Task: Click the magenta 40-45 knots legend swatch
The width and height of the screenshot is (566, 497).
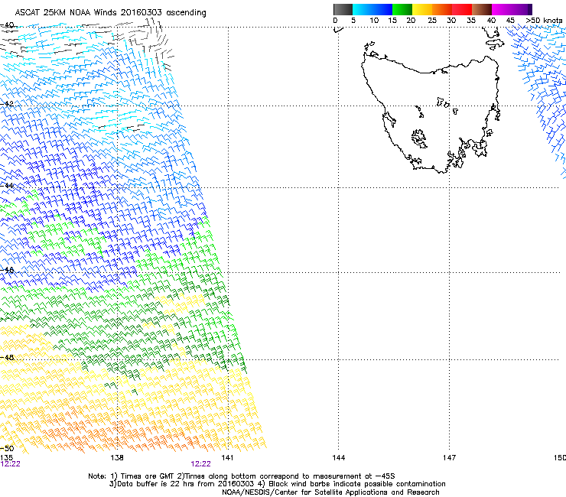Action: pyautogui.click(x=502, y=9)
